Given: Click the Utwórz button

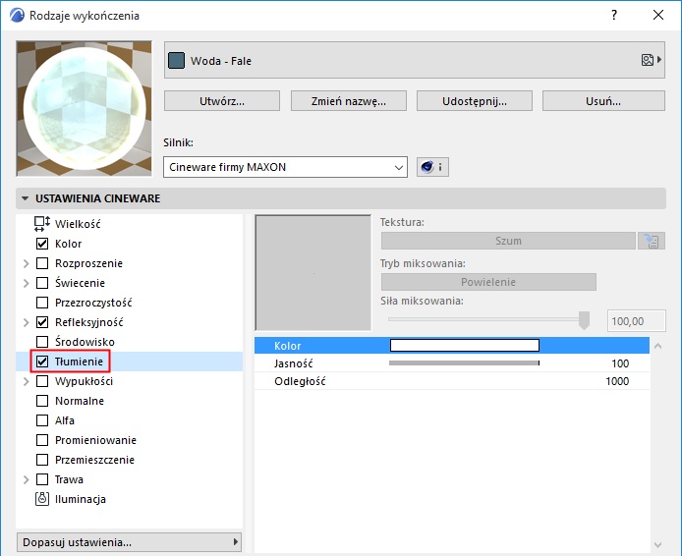Looking at the screenshot, I should point(222,101).
